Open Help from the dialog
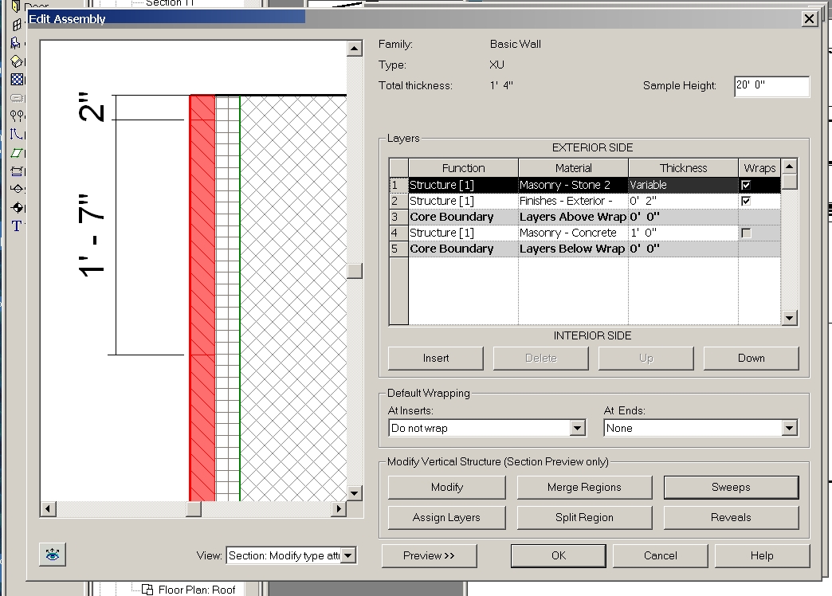 click(x=762, y=555)
